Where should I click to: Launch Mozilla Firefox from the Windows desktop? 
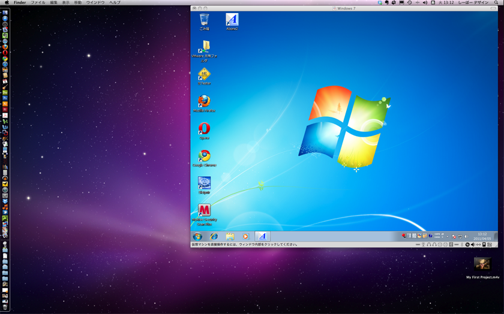[x=204, y=104]
